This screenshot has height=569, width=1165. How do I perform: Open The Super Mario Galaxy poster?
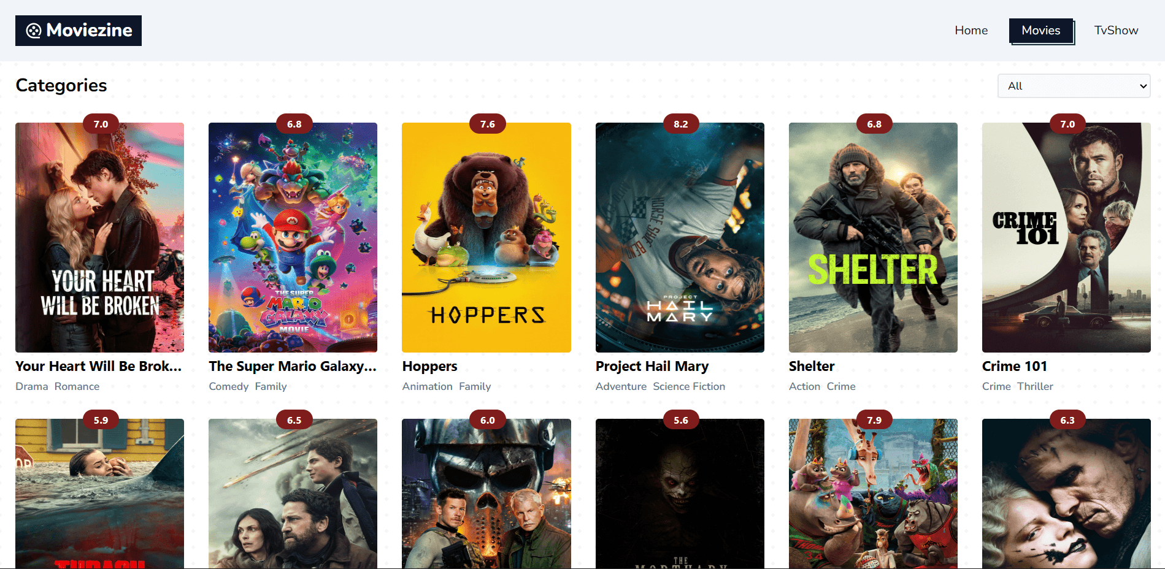click(293, 237)
